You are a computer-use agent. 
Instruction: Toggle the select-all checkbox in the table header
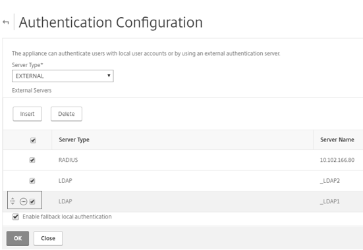click(33, 140)
